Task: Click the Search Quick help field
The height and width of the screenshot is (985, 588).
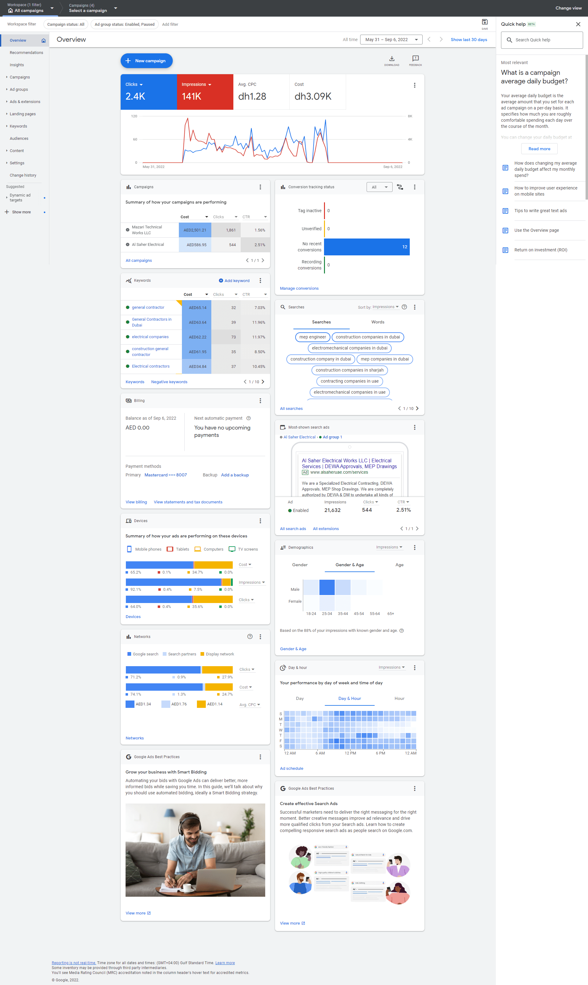Action: pyautogui.click(x=542, y=40)
